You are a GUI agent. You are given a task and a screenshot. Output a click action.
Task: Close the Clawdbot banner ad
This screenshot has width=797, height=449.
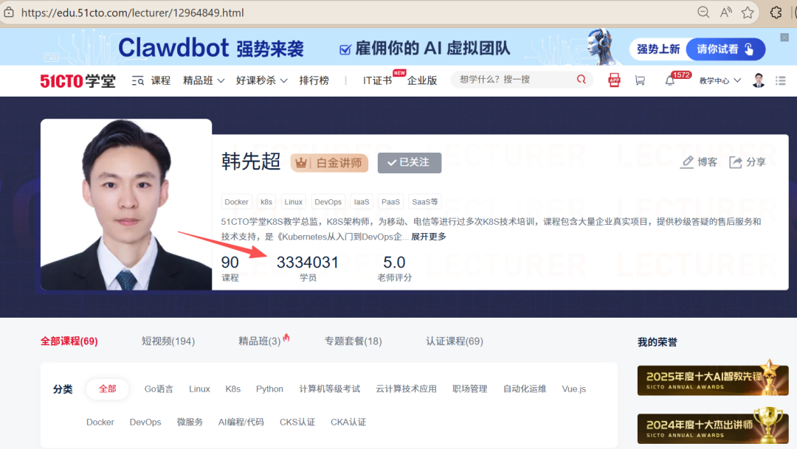click(784, 37)
